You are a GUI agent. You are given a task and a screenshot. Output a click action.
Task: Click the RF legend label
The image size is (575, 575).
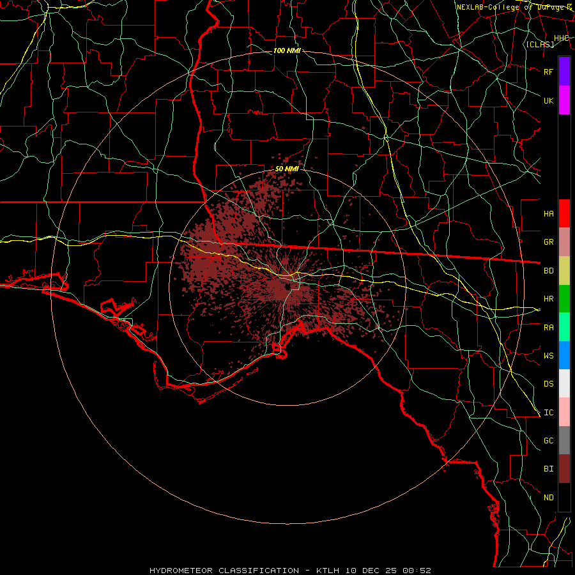pyautogui.click(x=548, y=72)
